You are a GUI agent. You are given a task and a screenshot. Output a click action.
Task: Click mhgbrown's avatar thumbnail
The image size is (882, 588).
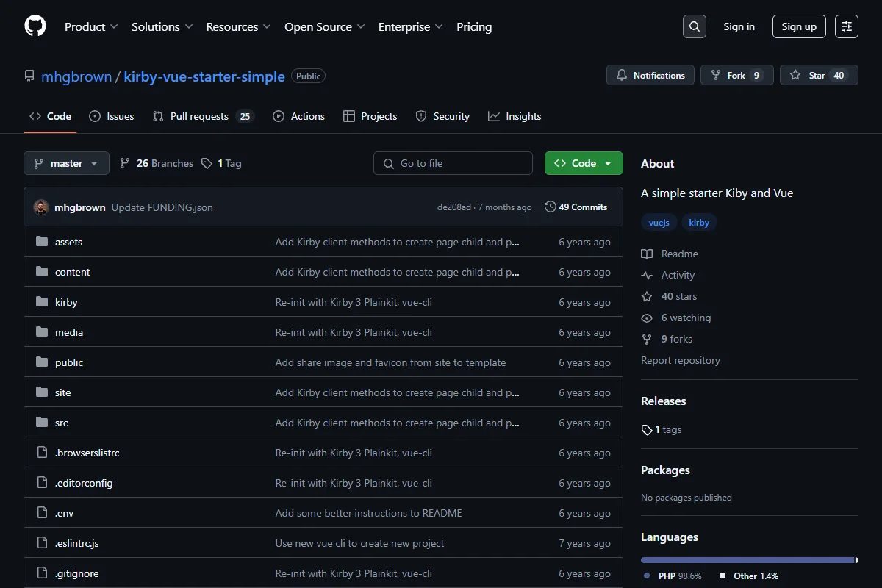coord(41,207)
